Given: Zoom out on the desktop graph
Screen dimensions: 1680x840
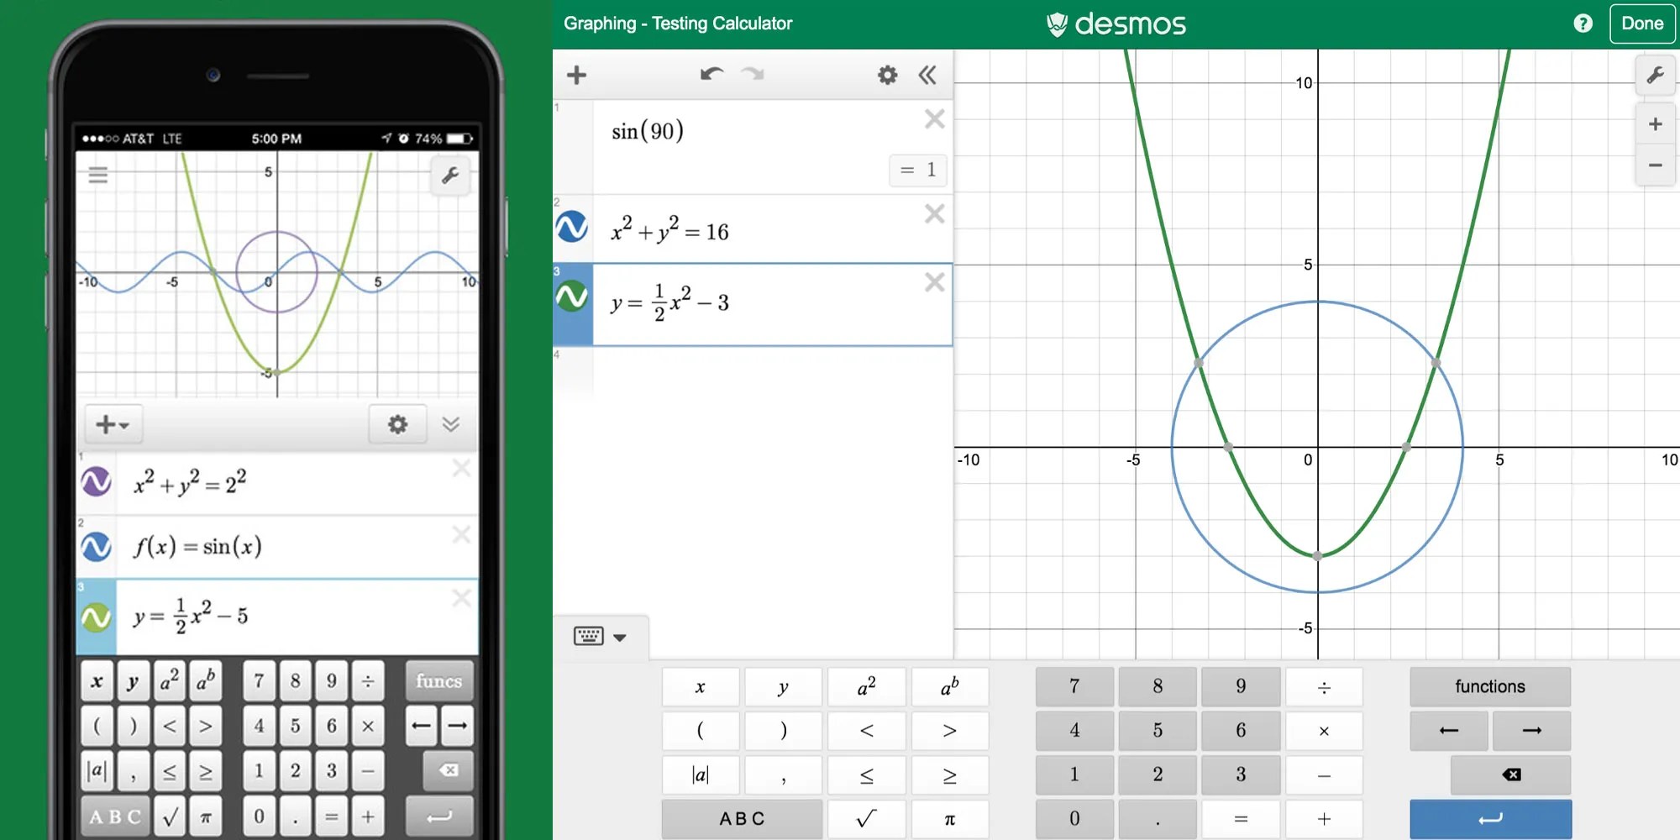Looking at the screenshot, I should tap(1655, 165).
